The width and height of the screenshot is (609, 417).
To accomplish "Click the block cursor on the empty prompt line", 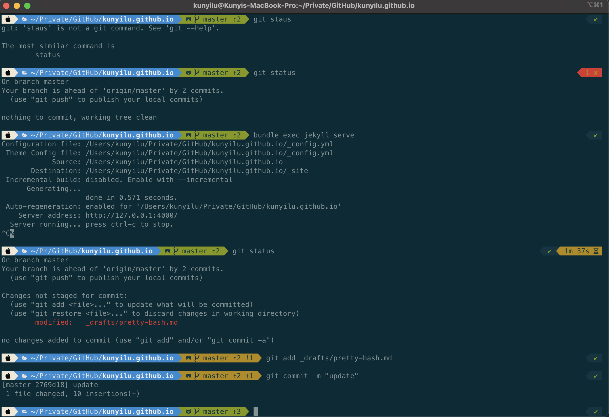I will 255,411.
